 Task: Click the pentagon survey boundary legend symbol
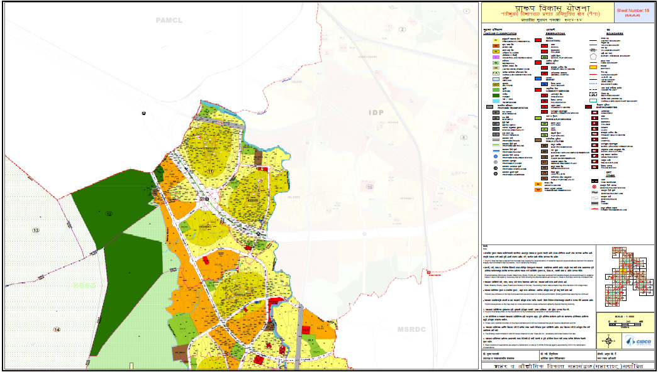[593, 57]
